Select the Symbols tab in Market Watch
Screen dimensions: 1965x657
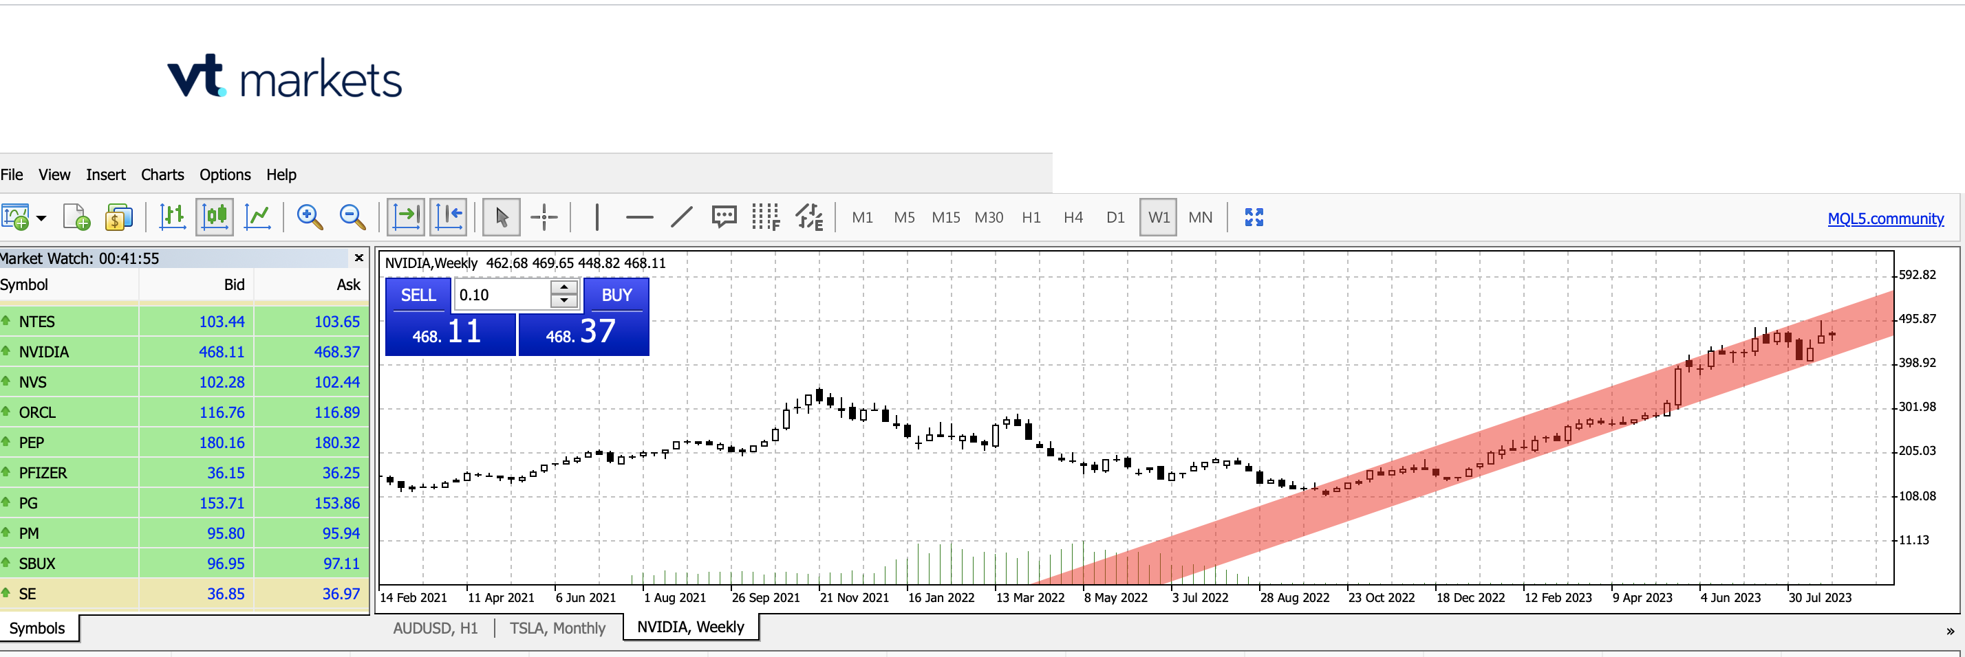pos(37,628)
